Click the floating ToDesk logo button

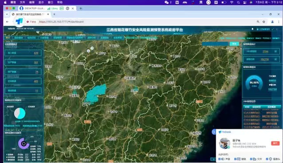click(x=19, y=21)
